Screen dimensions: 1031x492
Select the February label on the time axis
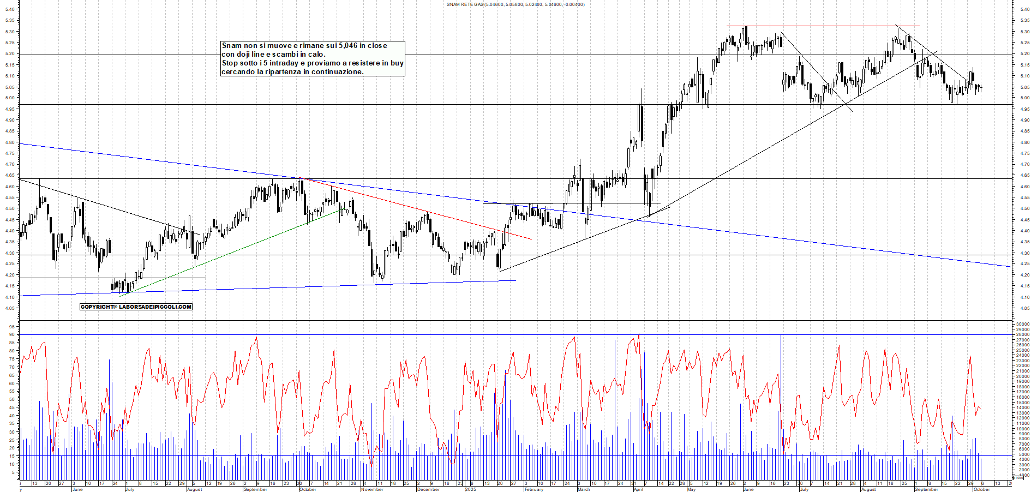534,489
